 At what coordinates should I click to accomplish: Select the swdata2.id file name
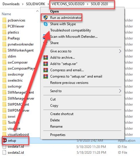coord(16,153)
